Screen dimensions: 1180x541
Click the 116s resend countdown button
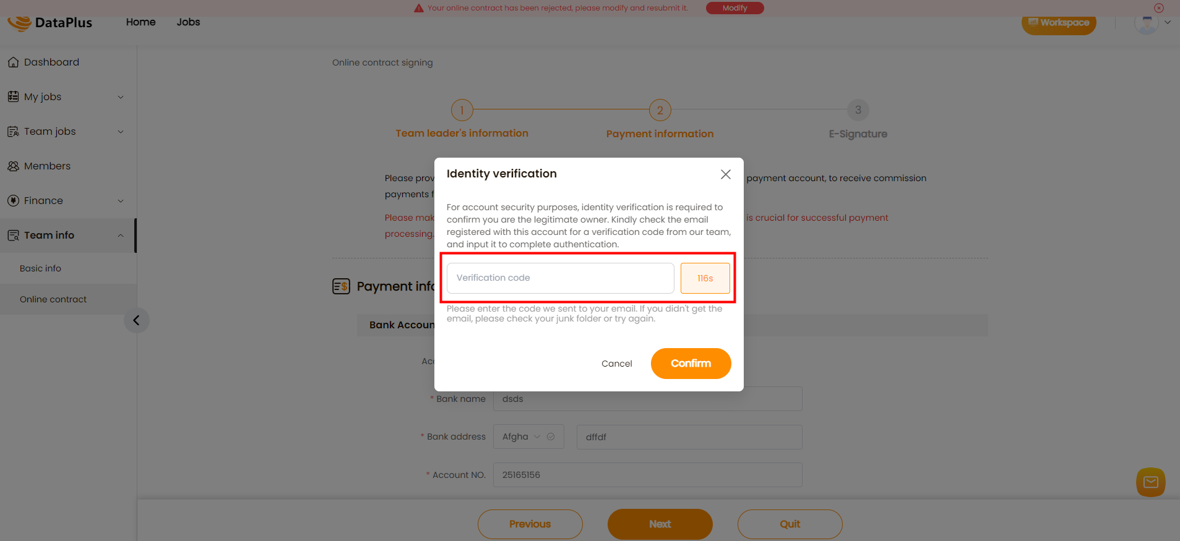coord(705,278)
